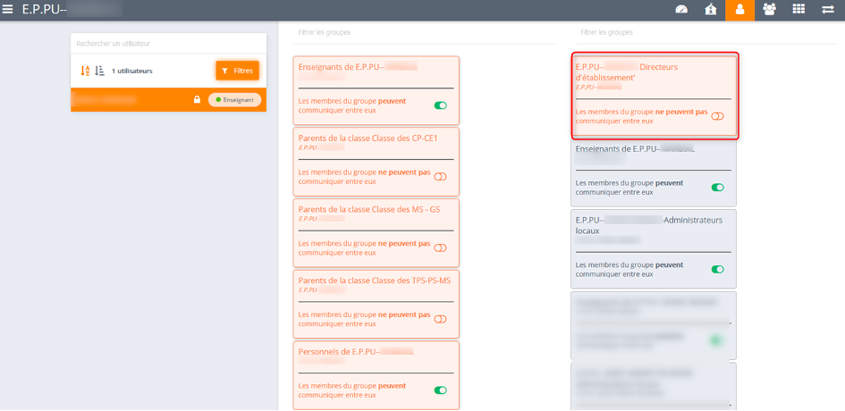Click the '1 utilisateurs' count label
Image resolution: width=845 pixels, height=411 pixels.
click(x=132, y=71)
